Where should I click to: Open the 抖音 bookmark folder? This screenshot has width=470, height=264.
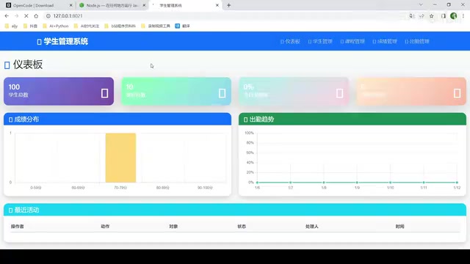click(x=30, y=26)
